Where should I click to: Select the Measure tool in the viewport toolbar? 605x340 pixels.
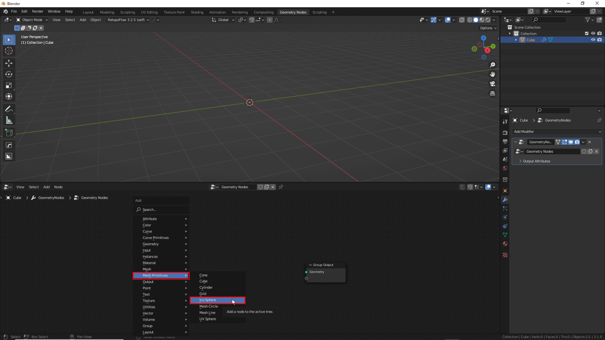pos(9,120)
